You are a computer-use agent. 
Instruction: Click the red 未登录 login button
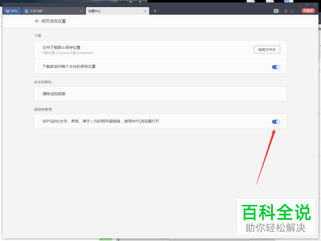coord(308,10)
